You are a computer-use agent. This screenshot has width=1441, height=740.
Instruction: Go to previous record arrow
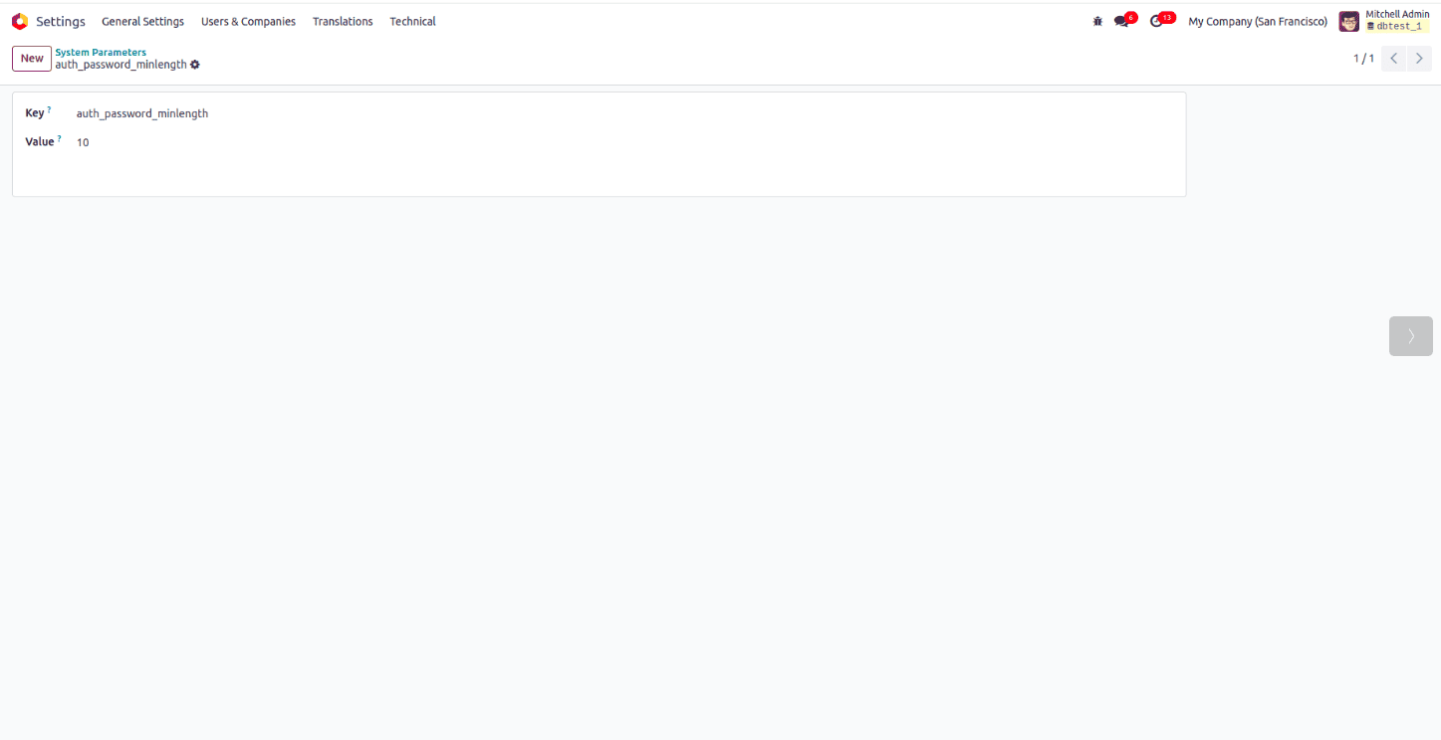point(1394,59)
